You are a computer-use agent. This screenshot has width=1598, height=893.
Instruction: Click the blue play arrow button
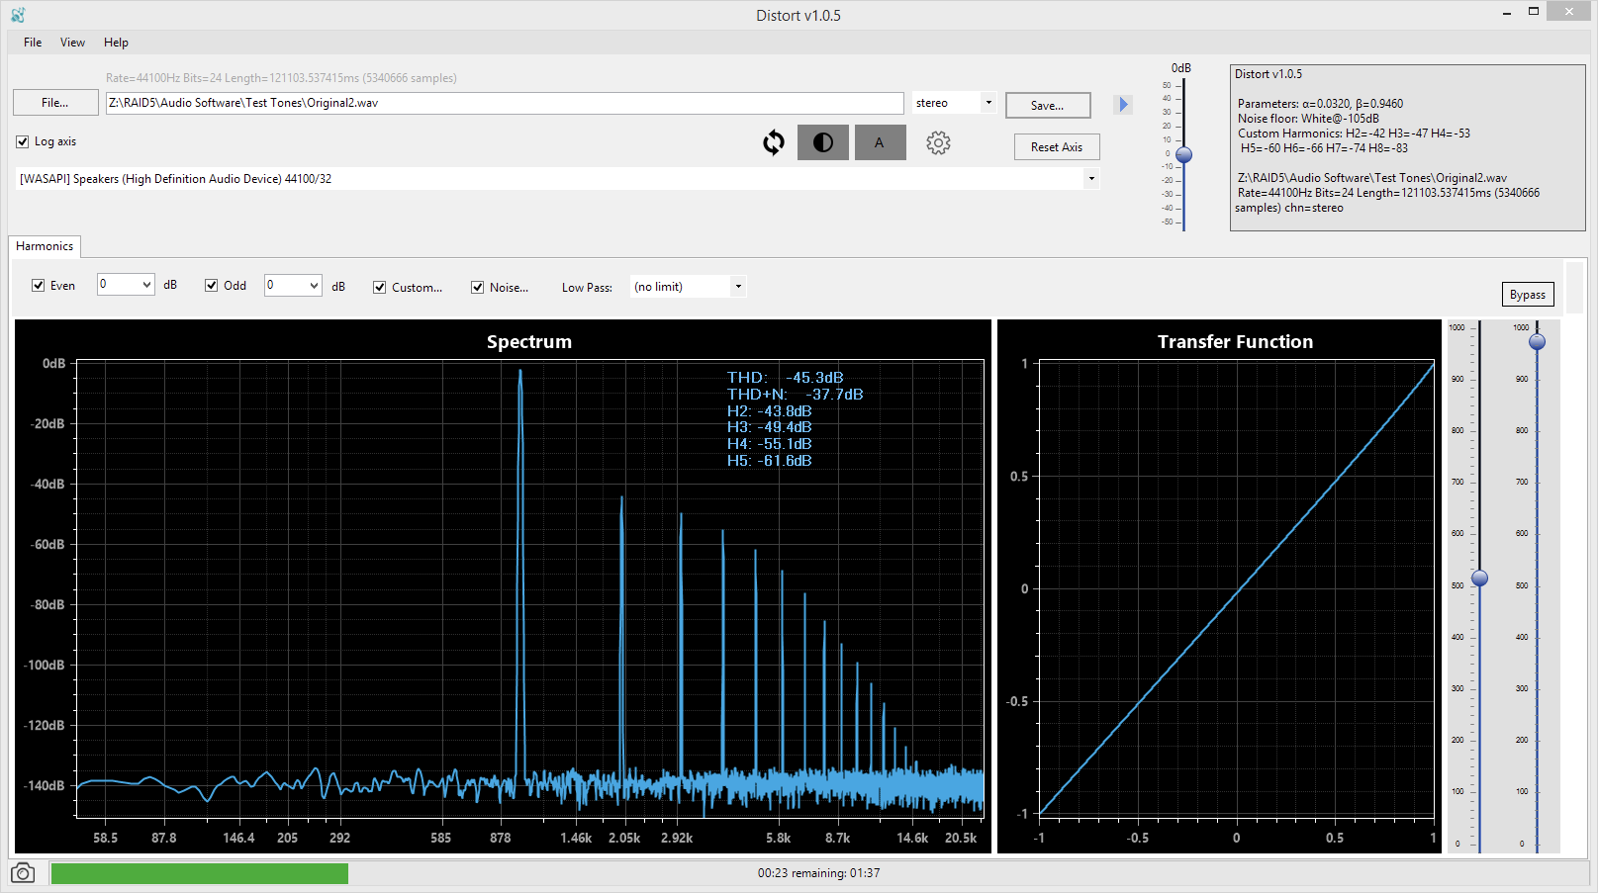[x=1123, y=105]
